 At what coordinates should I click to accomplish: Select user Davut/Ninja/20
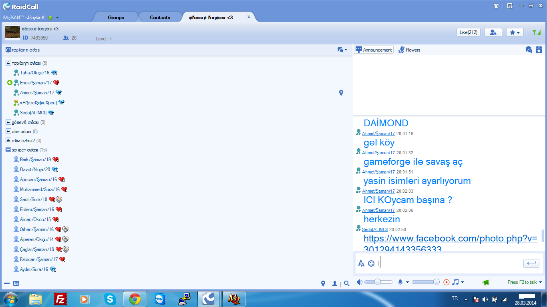[35, 169]
